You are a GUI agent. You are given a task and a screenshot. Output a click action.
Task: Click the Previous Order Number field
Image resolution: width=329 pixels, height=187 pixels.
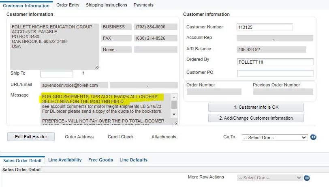coord(283,92)
